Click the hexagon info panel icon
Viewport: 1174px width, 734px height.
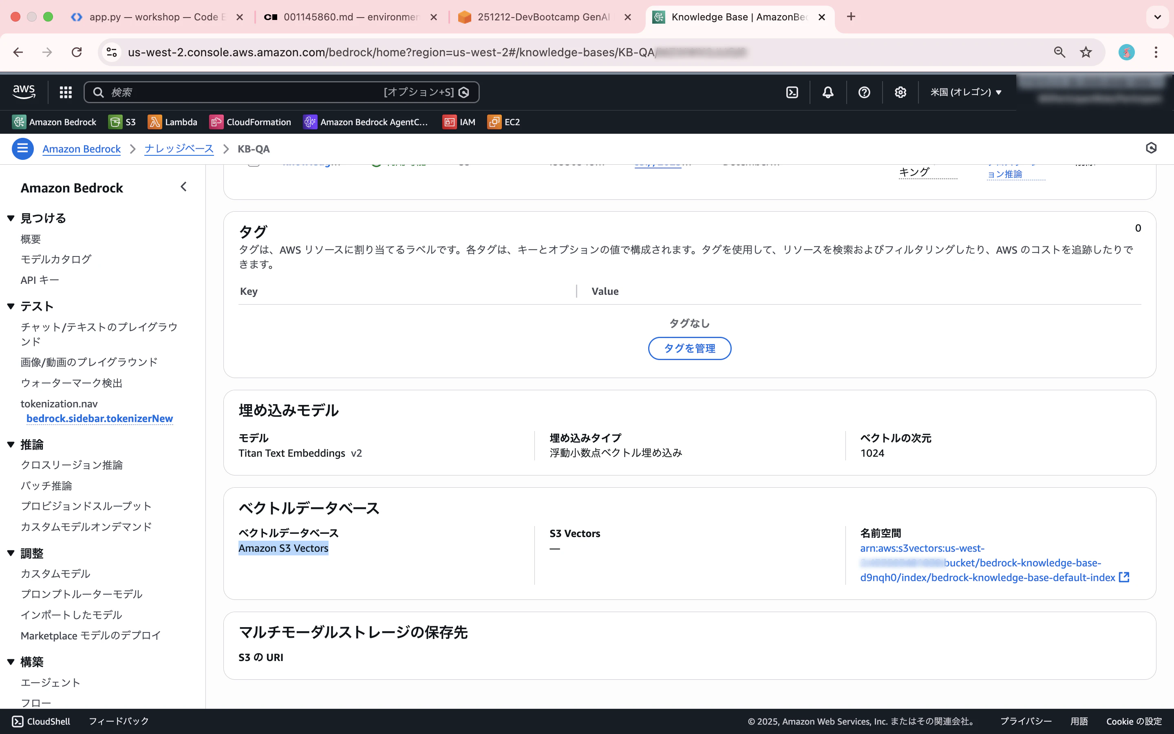coord(1151,148)
